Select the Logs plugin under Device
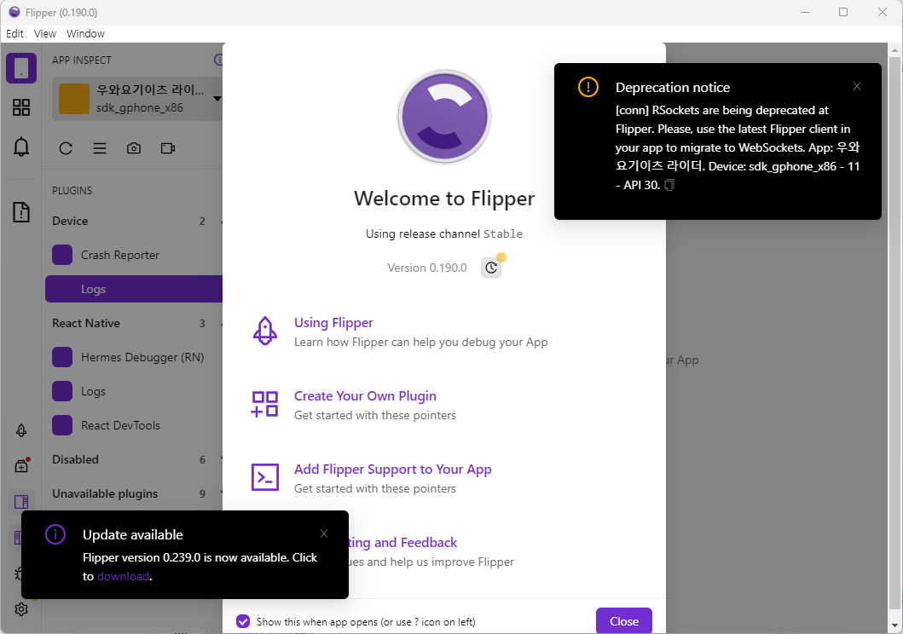 [134, 289]
